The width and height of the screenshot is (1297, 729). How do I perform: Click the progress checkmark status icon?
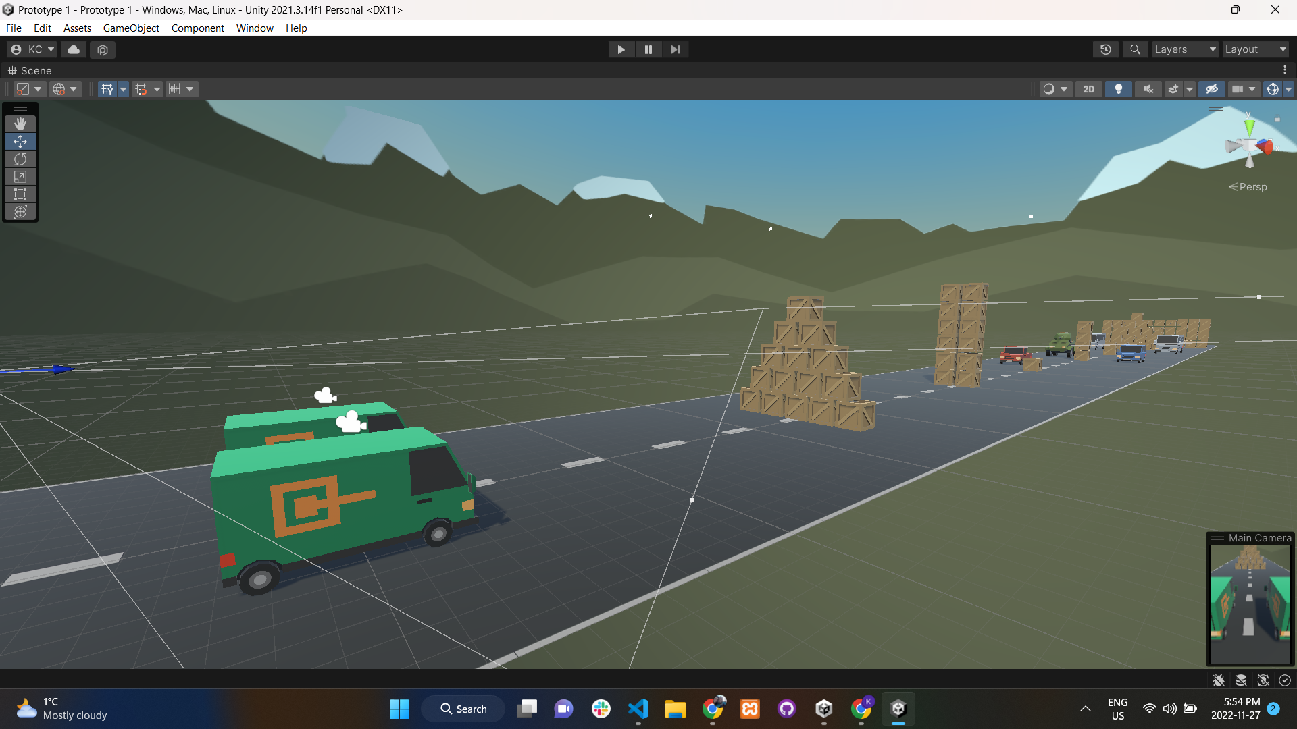tap(1285, 680)
